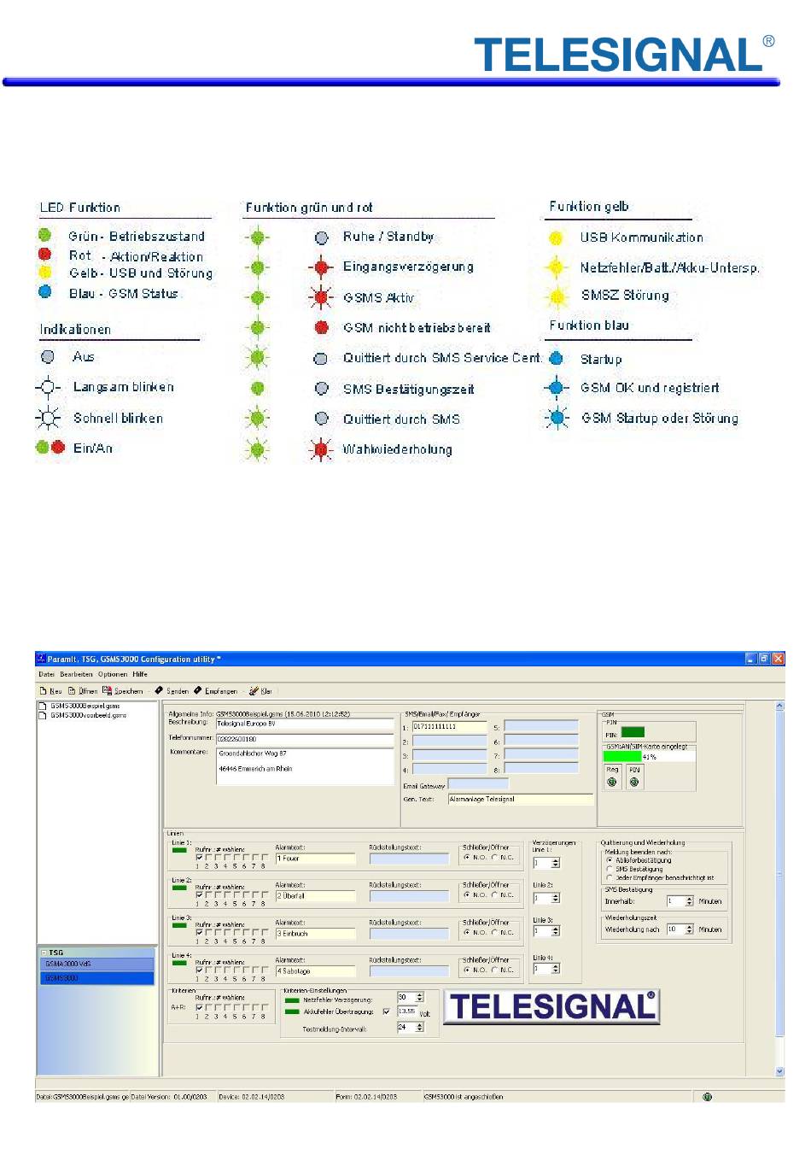The height and width of the screenshot is (1161, 811).
Task: Select Ablieferbestätigung radio option
Action: (x=610, y=860)
